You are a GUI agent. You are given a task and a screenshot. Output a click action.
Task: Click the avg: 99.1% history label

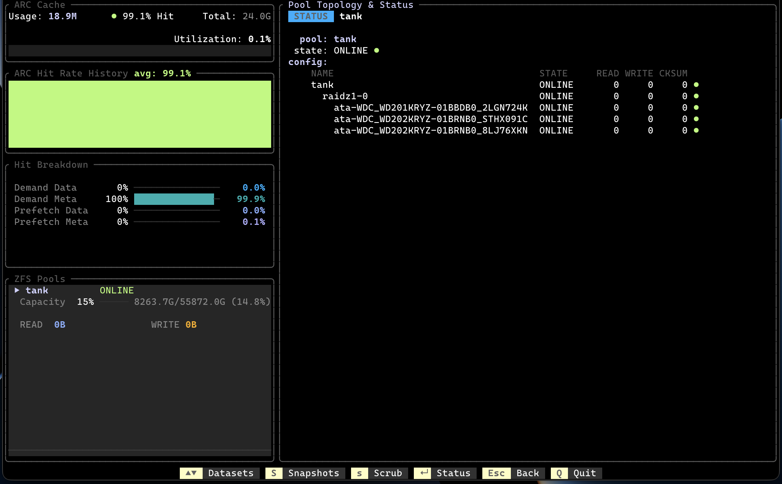pyautogui.click(x=162, y=73)
